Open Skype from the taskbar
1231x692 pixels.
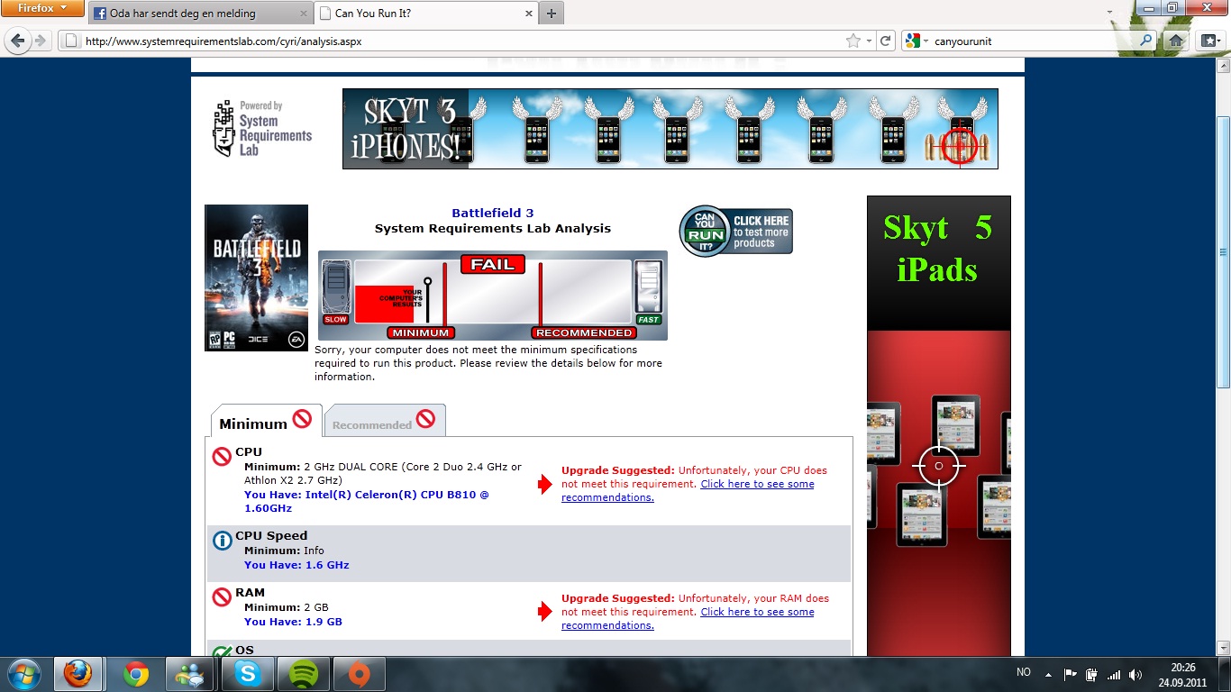pyautogui.click(x=247, y=674)
